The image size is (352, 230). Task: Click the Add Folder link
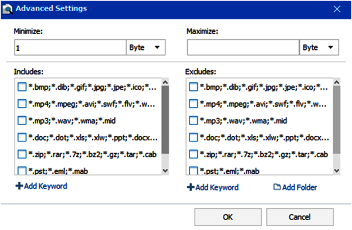(299, 187)
